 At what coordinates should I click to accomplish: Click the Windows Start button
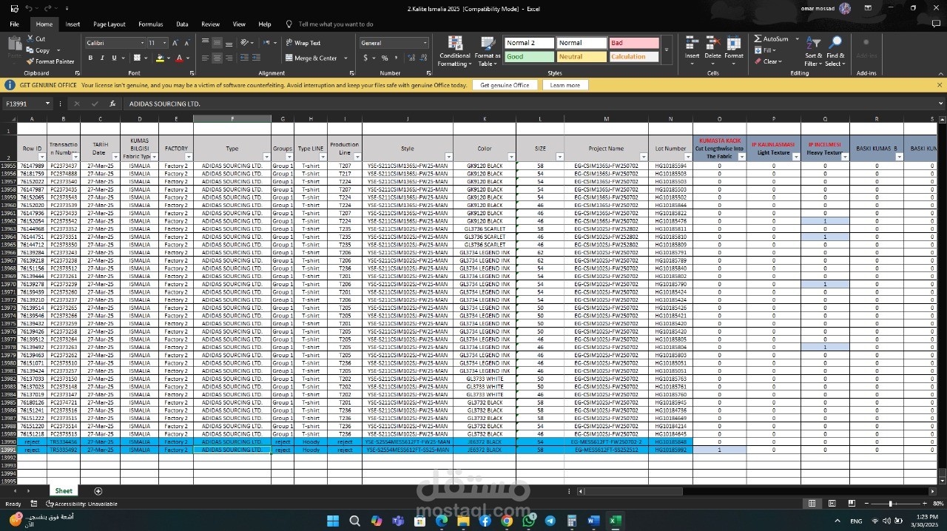[x=333, y=521]
